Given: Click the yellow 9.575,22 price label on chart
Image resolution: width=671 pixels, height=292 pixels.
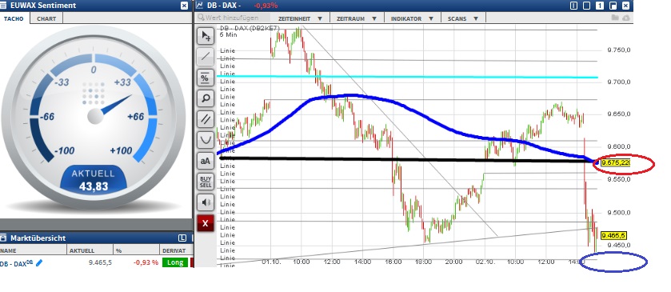Looking at the screenshot, I should (x=615, y=162).
